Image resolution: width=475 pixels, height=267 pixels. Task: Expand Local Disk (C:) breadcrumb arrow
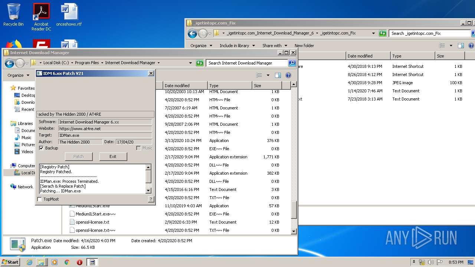[72, 63]
